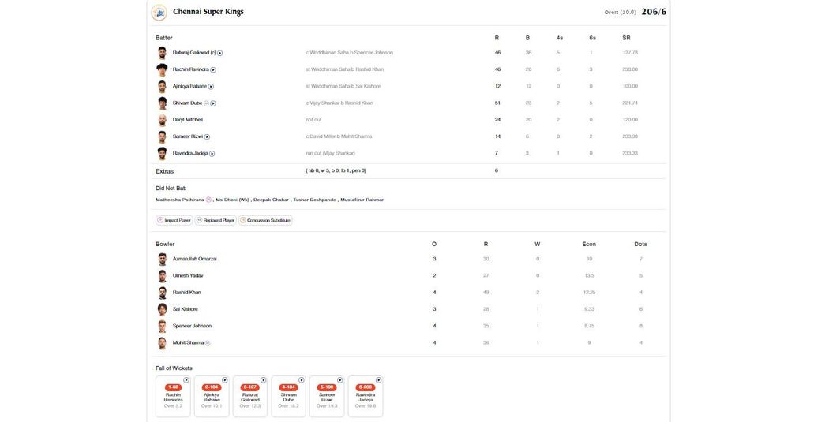Click Umesh Yadav's avatar thumbnail
825x422 pixels.
tap(162, 276)
